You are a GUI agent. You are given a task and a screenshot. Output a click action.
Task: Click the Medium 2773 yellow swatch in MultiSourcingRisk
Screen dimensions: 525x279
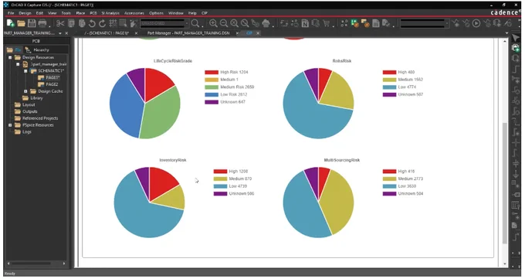pyautogui.click(x=389, y=179)
